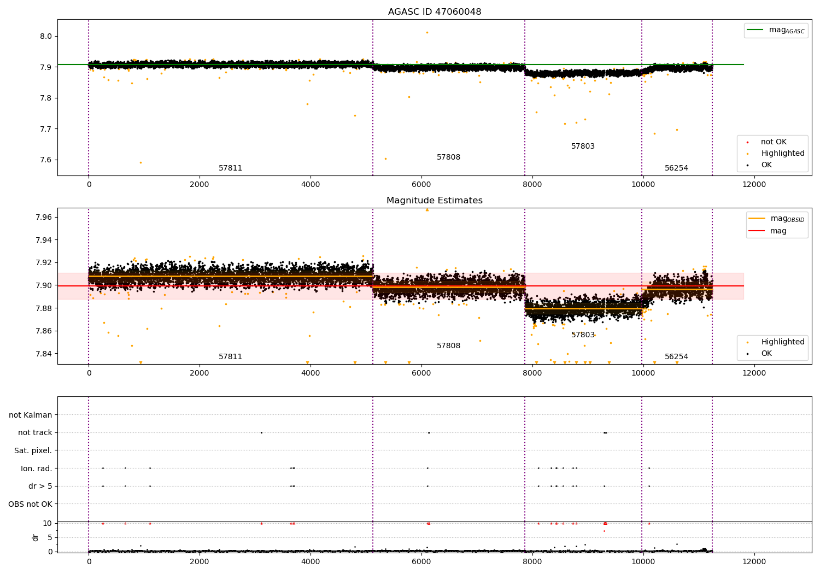Click the 'Sat. pixel.' row label
Image resolution: width=820 pixels, height=574 pixels.
click(x=33, y=451)
